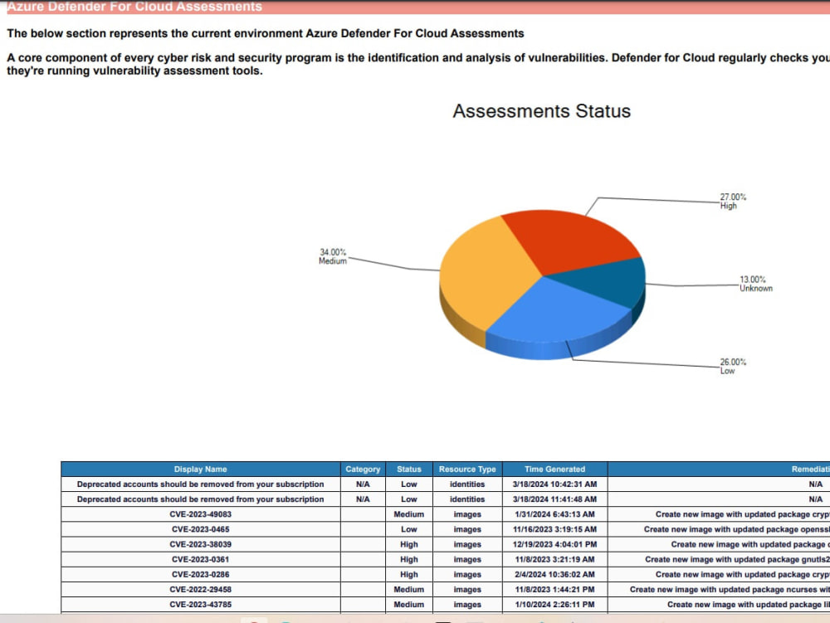The image size is (830, 623).
Task: Select the CVE-2023-0361 cell
Action: click(201, 559)
